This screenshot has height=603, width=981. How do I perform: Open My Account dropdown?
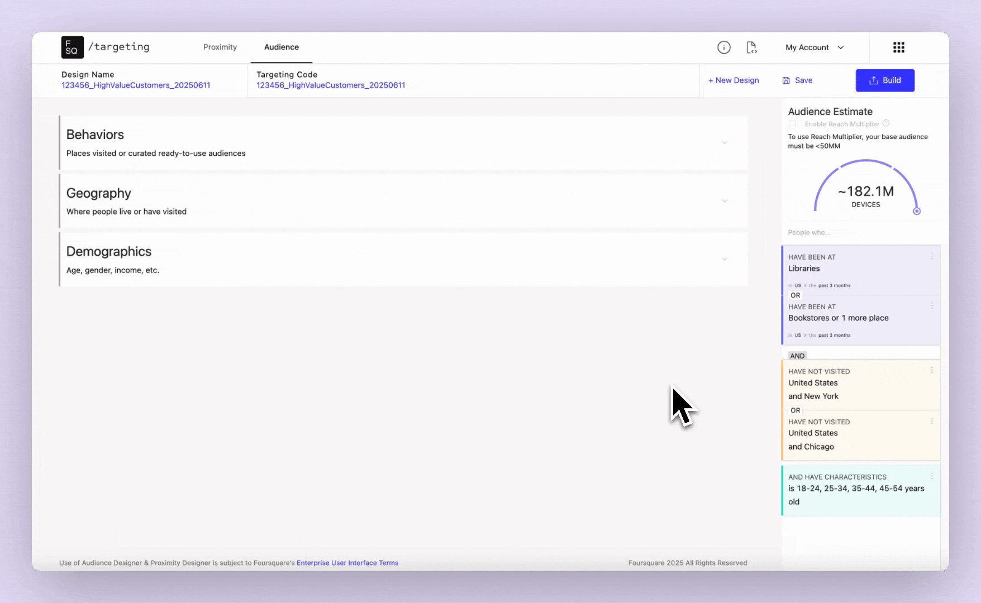(x=815, y=47)
